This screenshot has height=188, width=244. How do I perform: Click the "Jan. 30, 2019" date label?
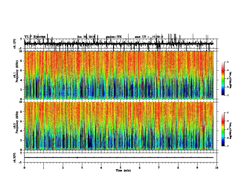point(86,37)
